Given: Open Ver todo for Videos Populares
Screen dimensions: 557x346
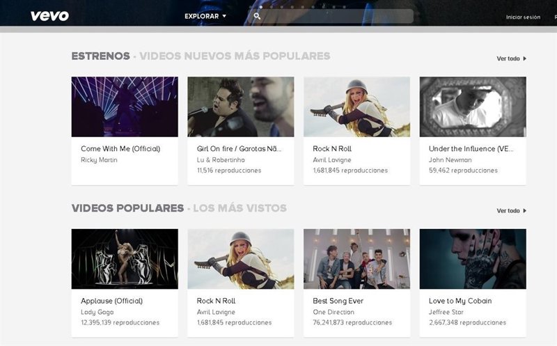Looking at the screenshot, I should pos(511,210).
